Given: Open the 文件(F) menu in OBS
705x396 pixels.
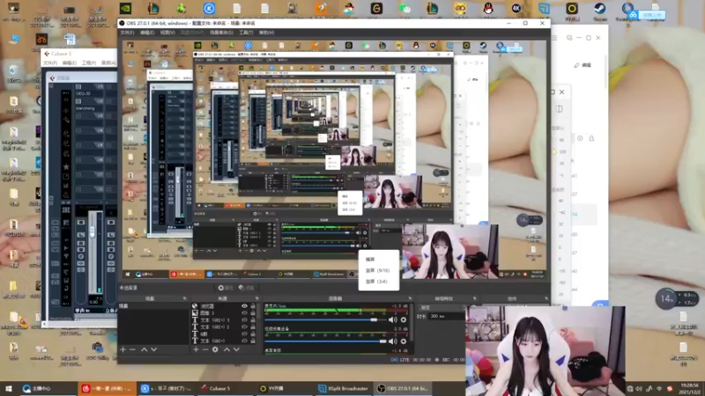Looking at the screenshot, I should 127,33.
